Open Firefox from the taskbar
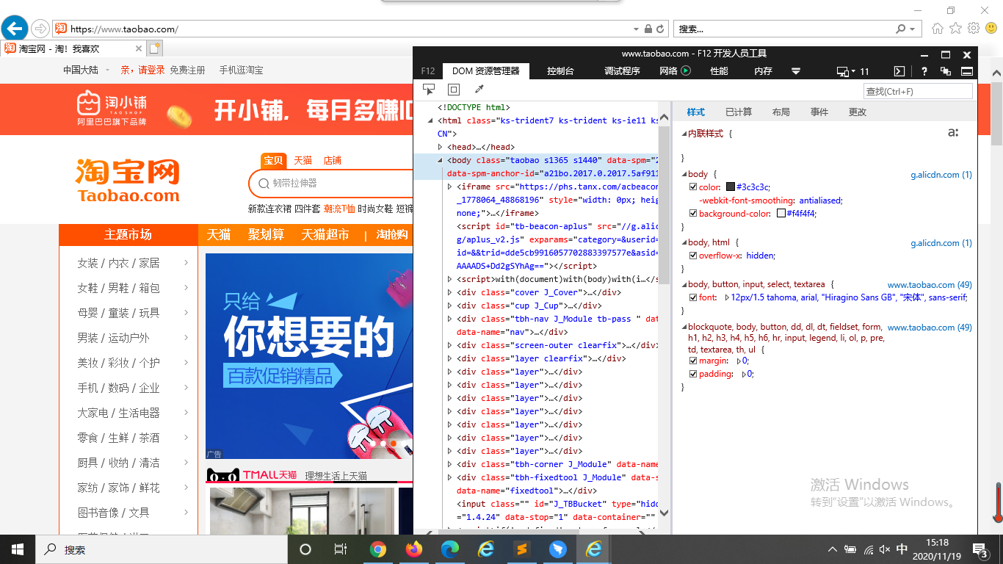 tap(414, 549)
